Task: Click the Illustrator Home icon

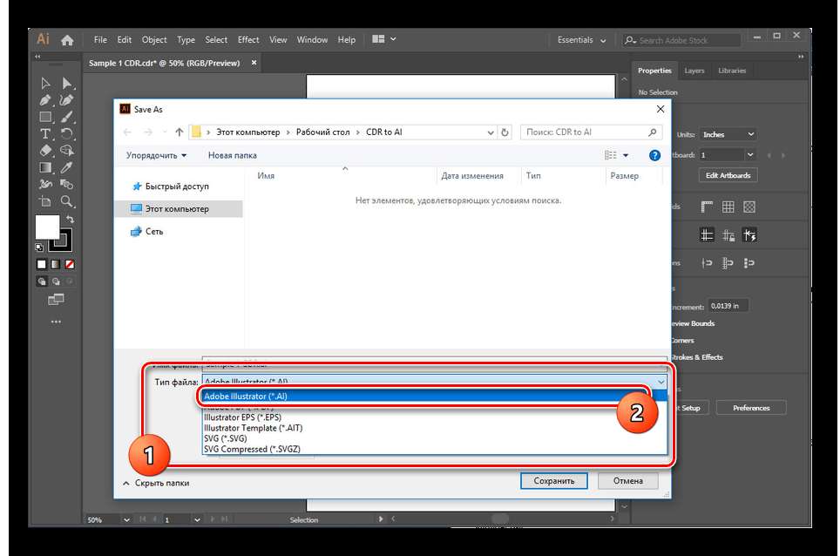Action: [67, 40]
